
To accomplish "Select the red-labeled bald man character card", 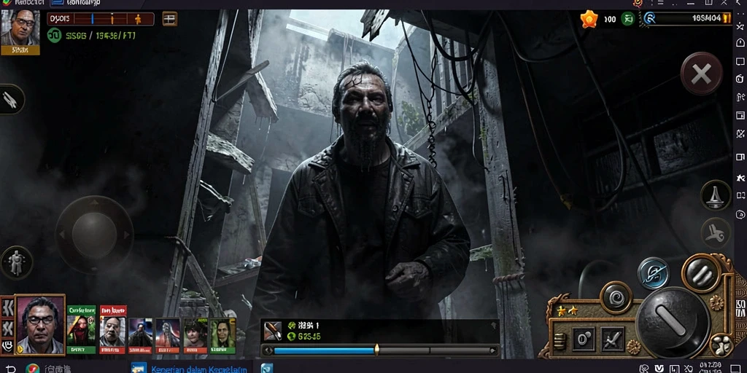I will click(x=113, y=330).
